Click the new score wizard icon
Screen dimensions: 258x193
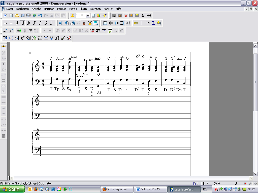pos(5,16)
